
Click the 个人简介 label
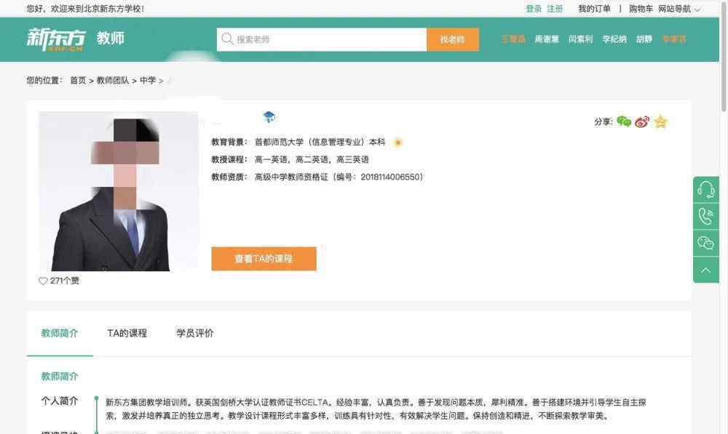pyautogui.click(x=60, y=401)
